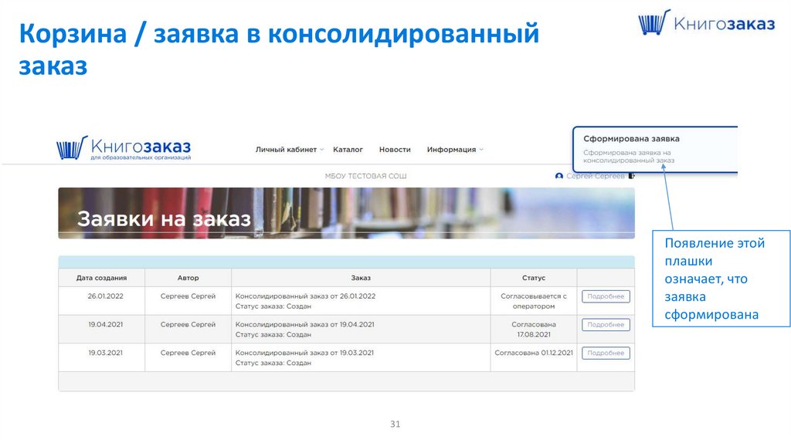Click Консолидированный заказ от 26.01.2022 text
The height and width of the screenshot is (443, 791).
tap(305, 296)
